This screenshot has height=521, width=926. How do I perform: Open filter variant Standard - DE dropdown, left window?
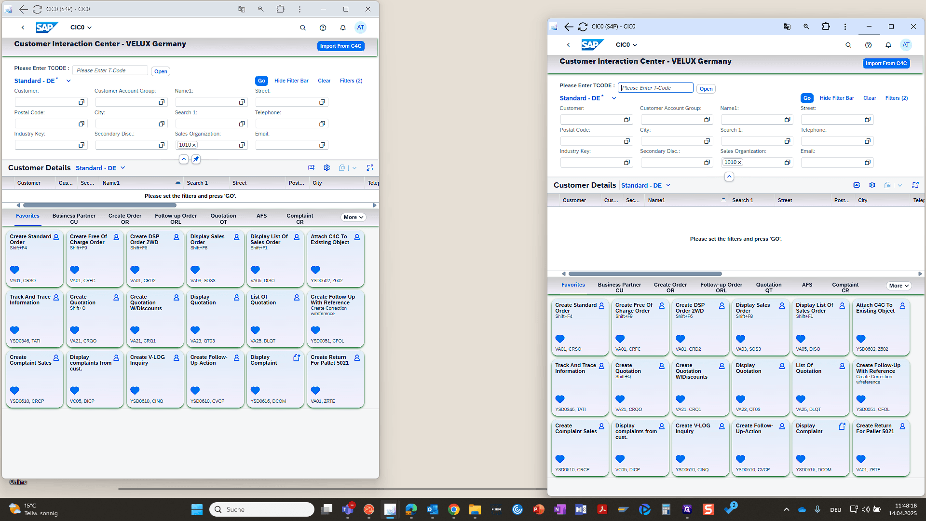[x=68, y=81]
